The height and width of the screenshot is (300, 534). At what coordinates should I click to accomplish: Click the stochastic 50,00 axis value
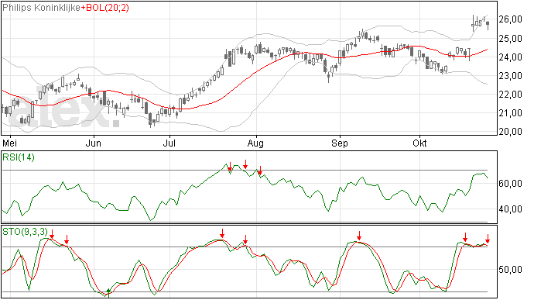coord(511,270)
